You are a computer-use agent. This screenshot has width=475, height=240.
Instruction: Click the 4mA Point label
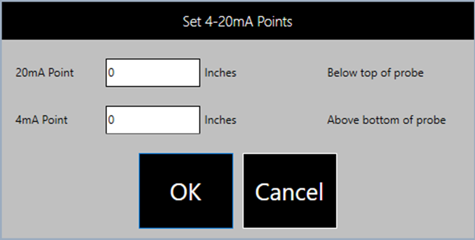42,120
